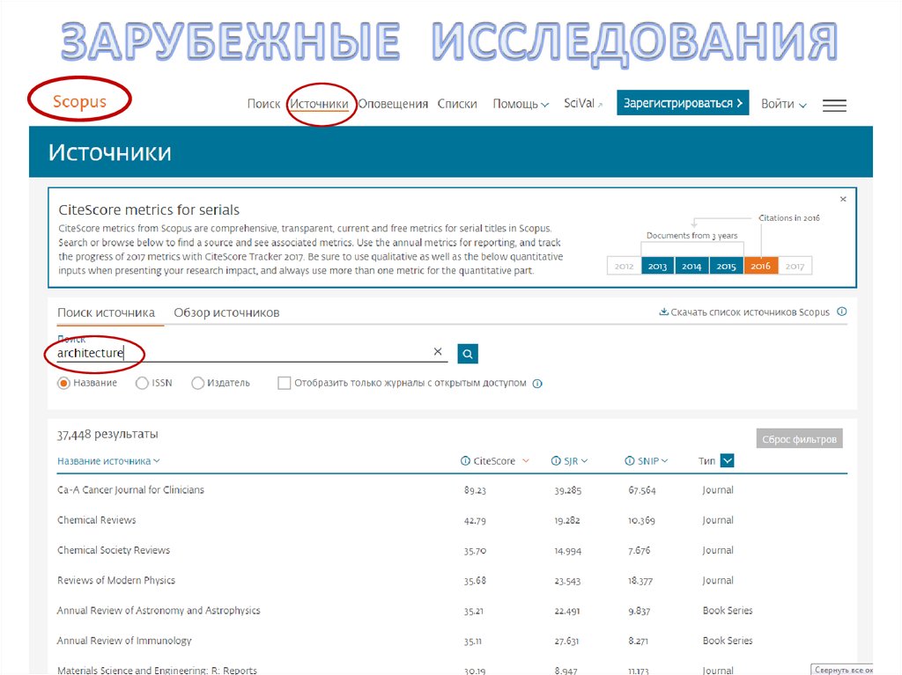Open Annual Review of Immunology source
Screen dimensions: 902x675
[x=124, y=641]
